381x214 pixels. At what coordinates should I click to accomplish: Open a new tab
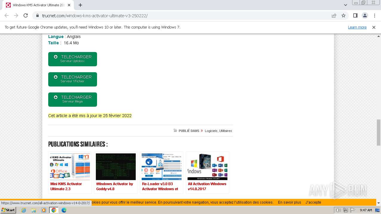click(80, 5)
